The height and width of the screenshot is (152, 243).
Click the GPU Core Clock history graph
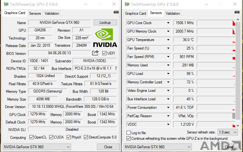tap(216, 23)
